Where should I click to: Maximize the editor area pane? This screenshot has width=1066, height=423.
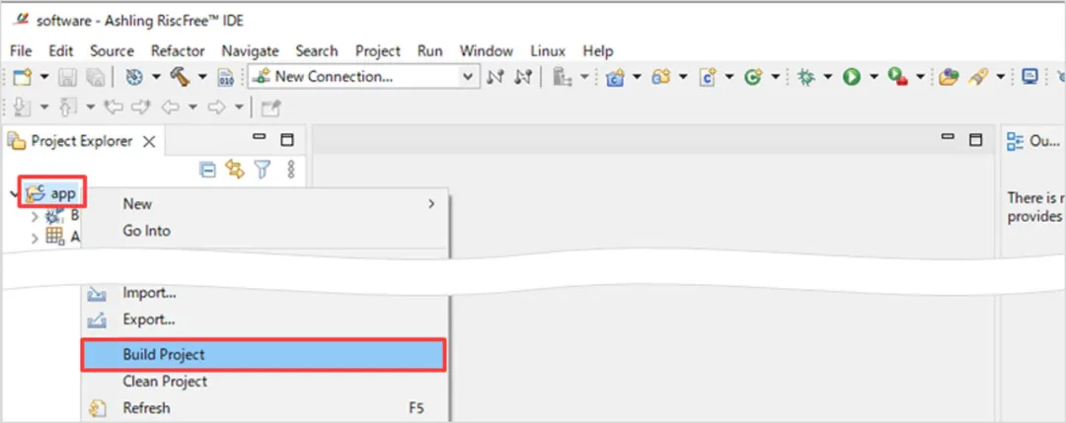pyautogui.click(x=975, y=140)
